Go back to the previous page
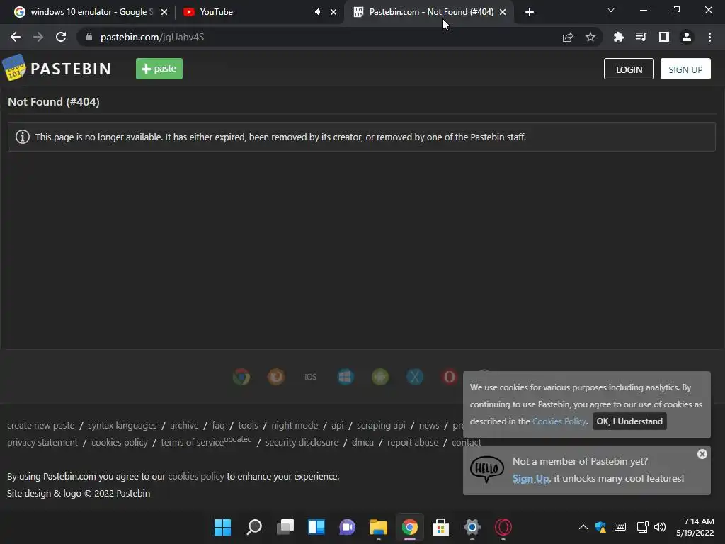This screenshot has width=725, height=544. 16,37
